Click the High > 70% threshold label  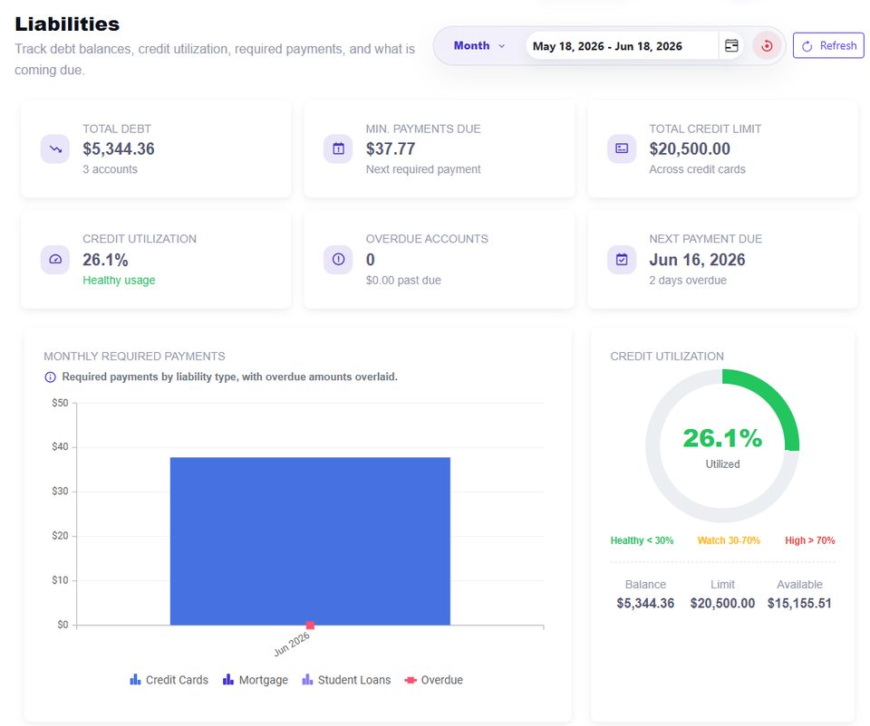[x=809, y=540]
